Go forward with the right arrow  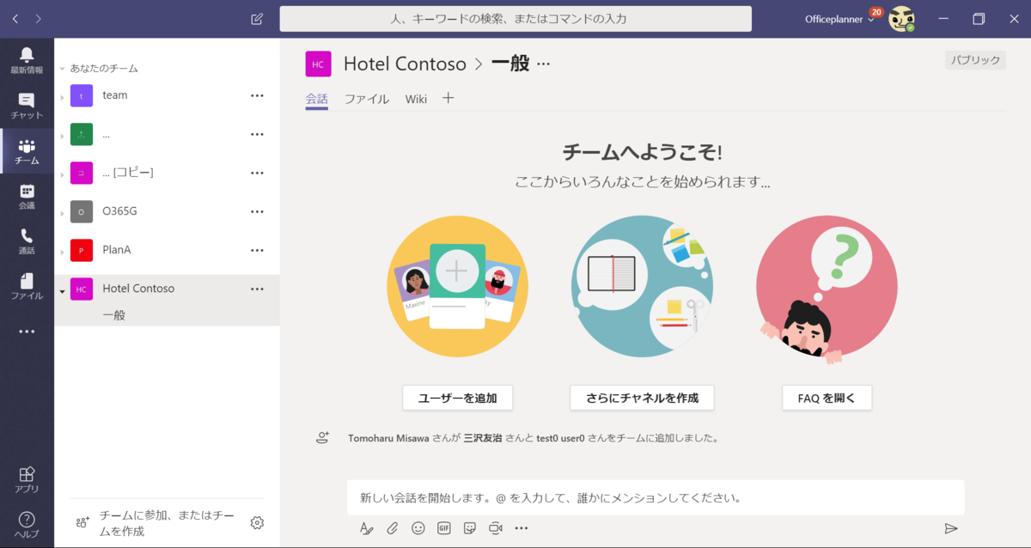pos(38,19)
